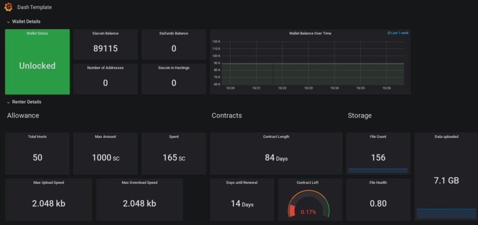Select the Total Hosts value 50
This screenshot has width=478, height=225.
(x=38, y=158)
